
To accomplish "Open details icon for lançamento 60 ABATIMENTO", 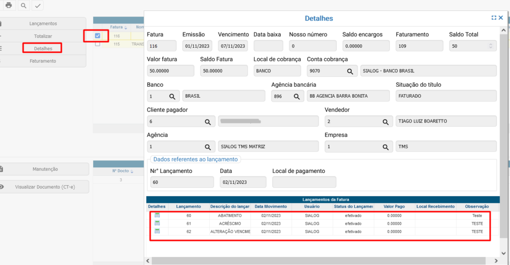I will pos(157,215).
